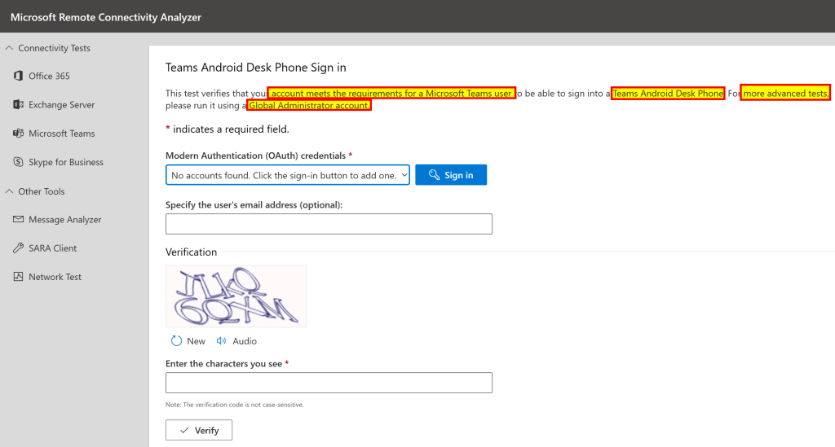Collapse the Other Tools section
Image resolution: width=835 pixels, height=447 pixels.
[9, 191]
